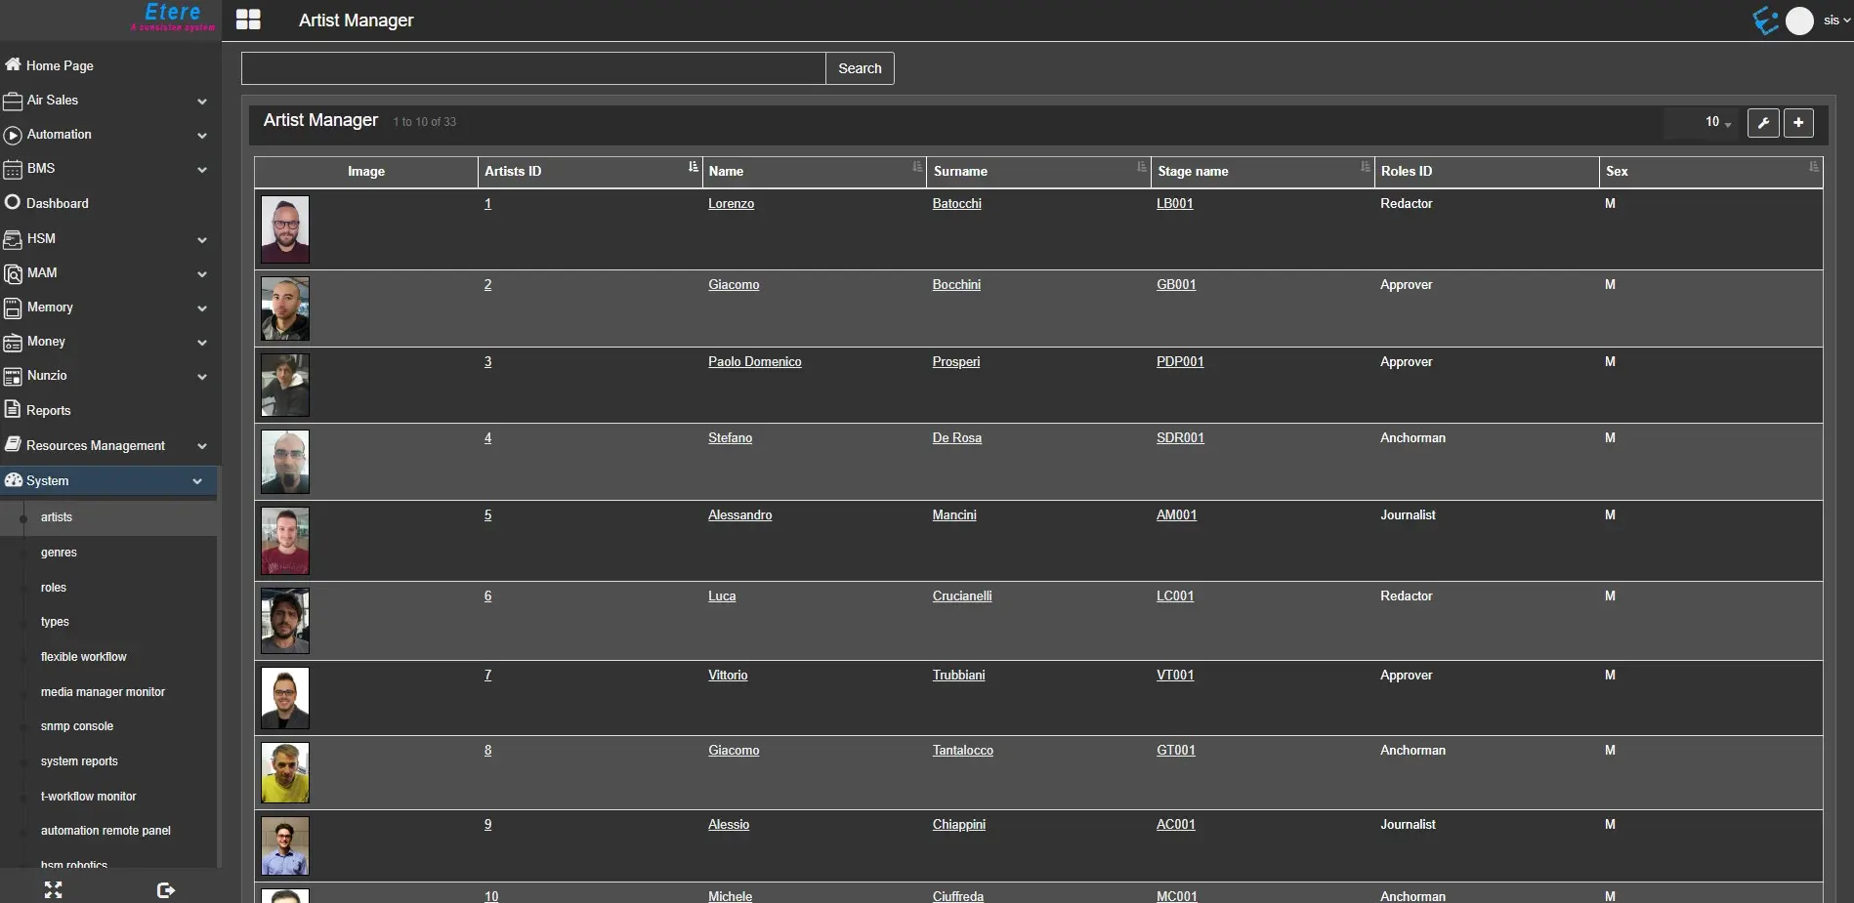Open the rows-per-page dropdown showing 10
This screenshot has height=903, width=1854.
[x=1717, y=123]
